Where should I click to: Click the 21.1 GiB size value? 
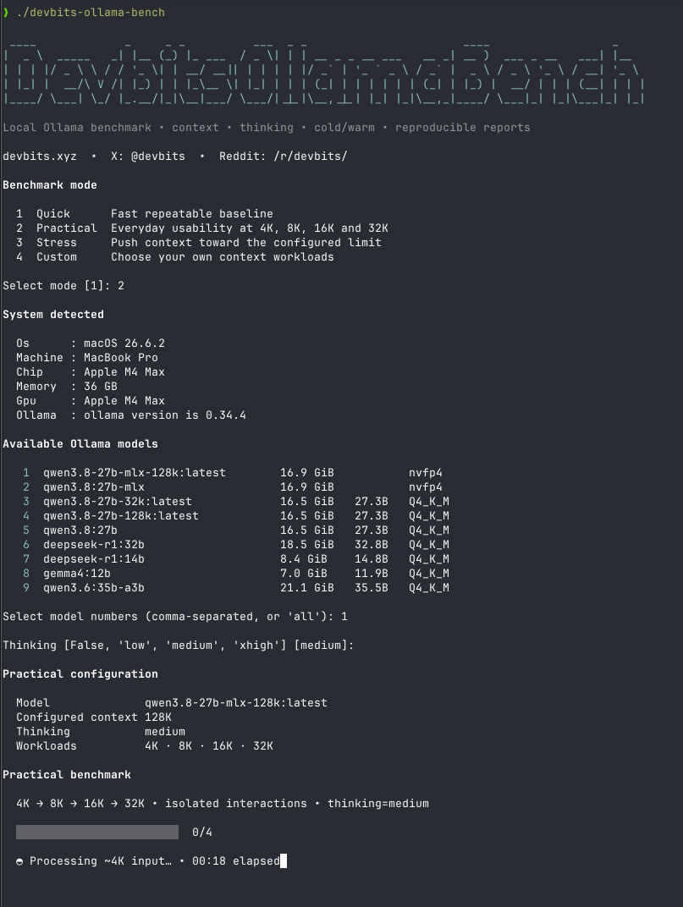[x=307, y=588]
